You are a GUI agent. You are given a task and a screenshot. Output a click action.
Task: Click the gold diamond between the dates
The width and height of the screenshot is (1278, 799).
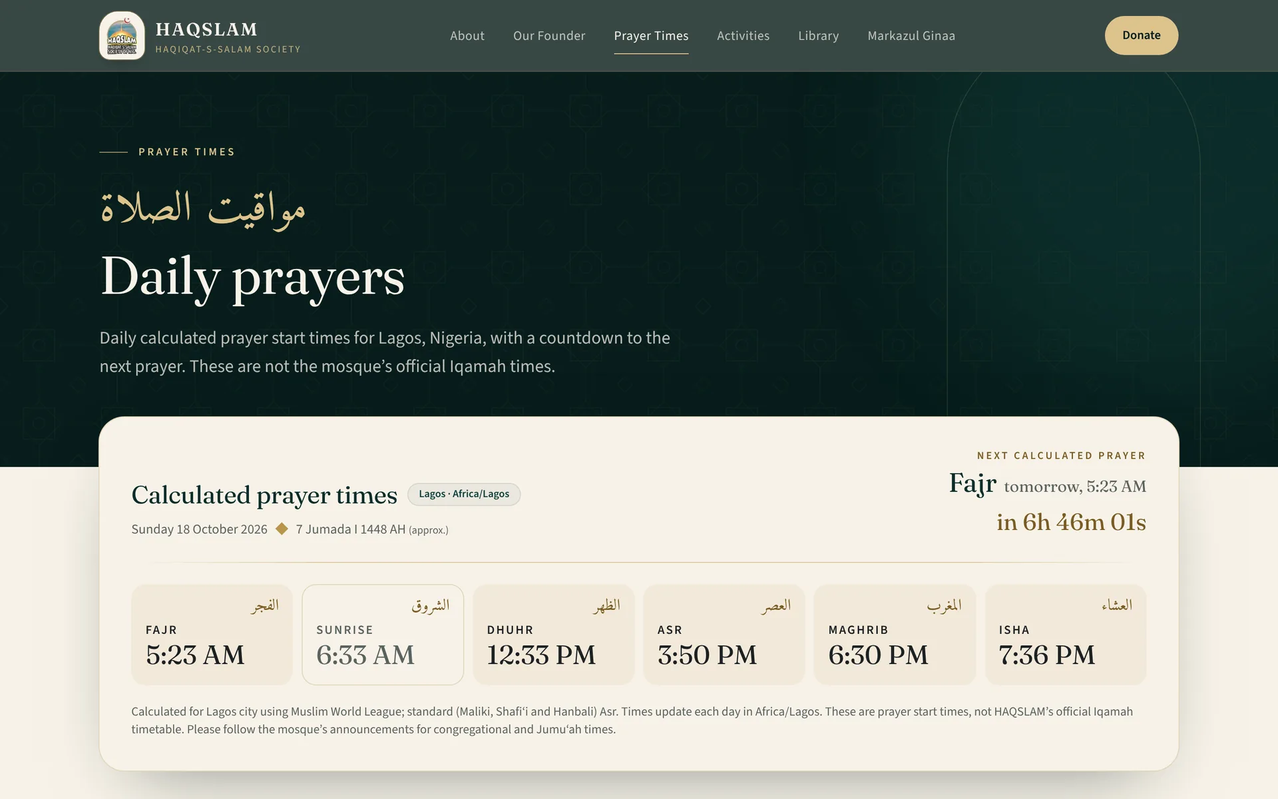282,529
